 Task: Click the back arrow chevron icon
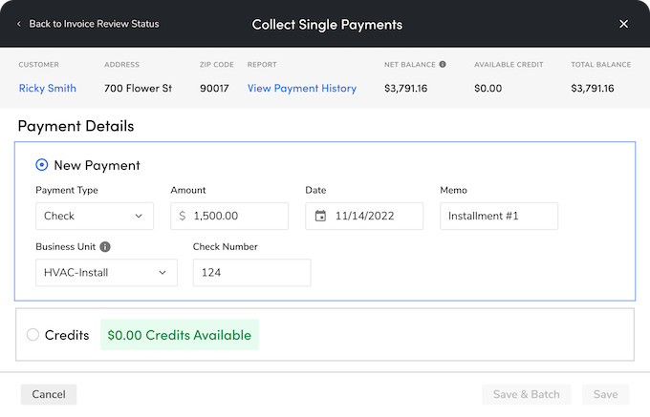point(18,24)
